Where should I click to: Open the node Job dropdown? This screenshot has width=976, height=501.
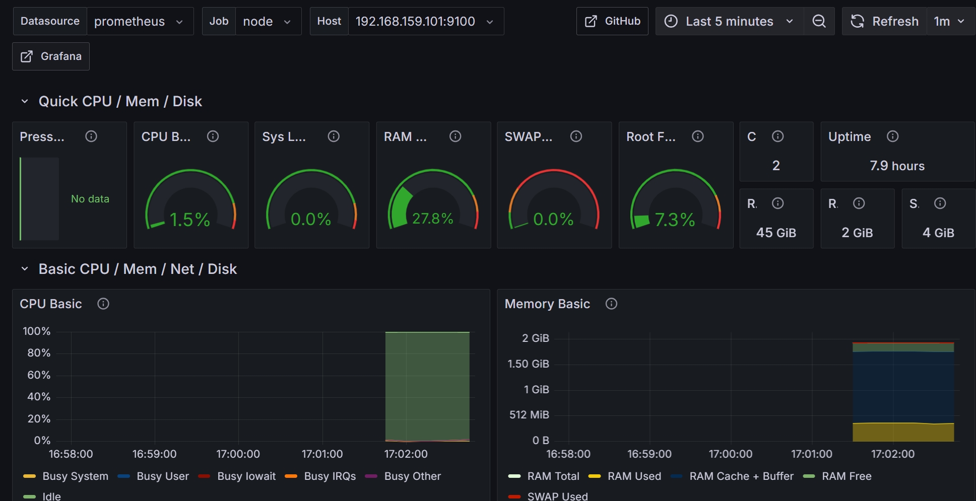(x=268, y=21)
